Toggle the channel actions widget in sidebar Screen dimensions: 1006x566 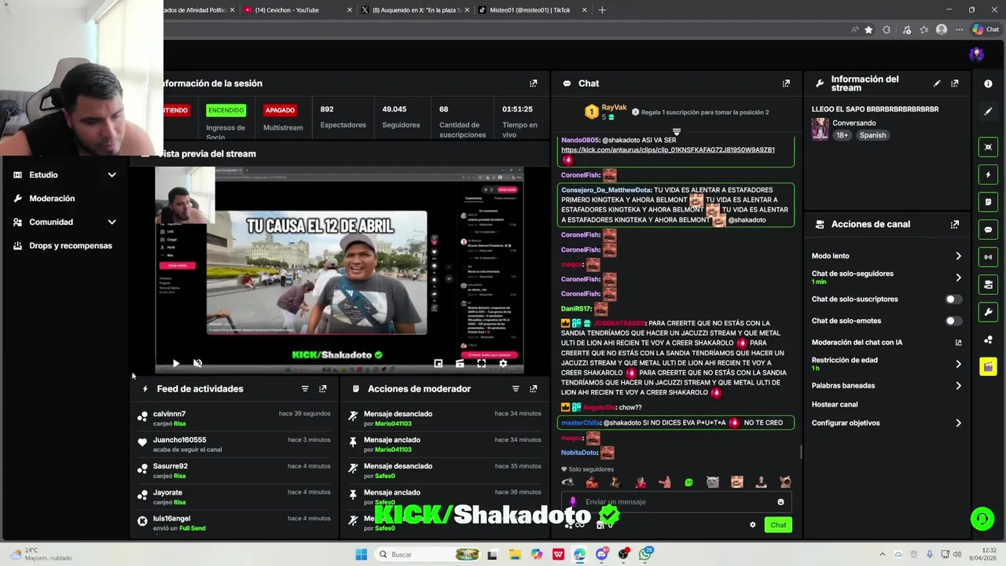coord(988,285)
